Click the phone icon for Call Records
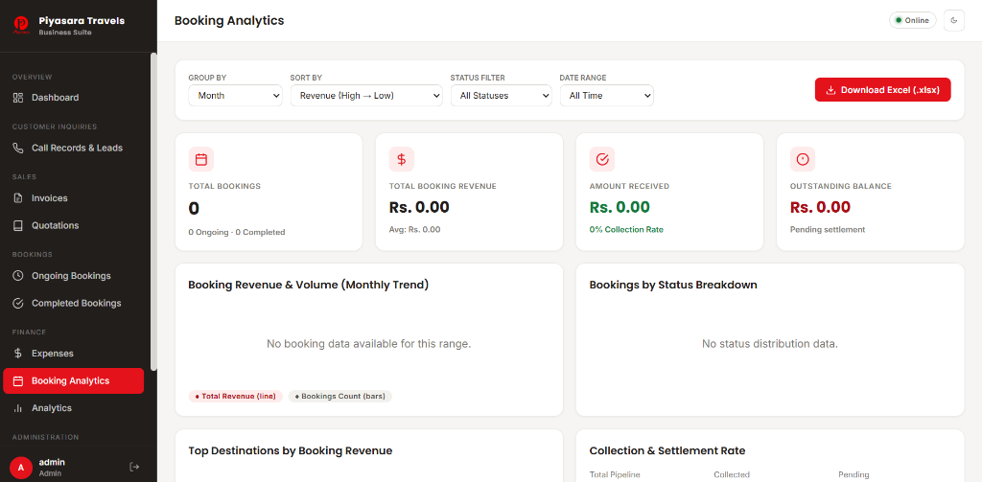 (x=18, y=149)
